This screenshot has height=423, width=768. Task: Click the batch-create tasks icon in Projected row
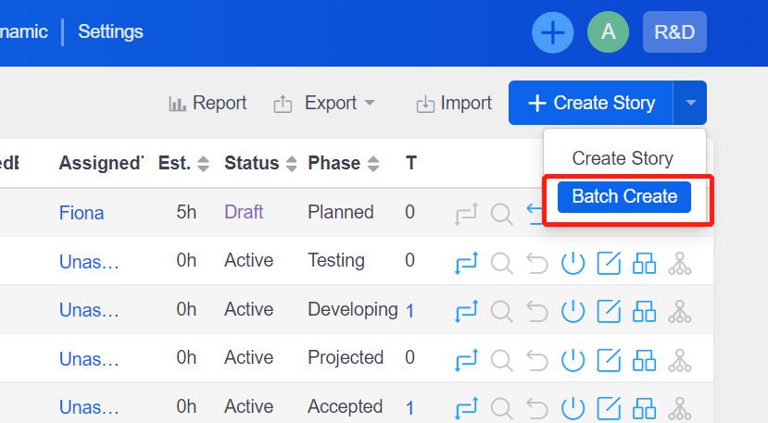click(644, 360)
